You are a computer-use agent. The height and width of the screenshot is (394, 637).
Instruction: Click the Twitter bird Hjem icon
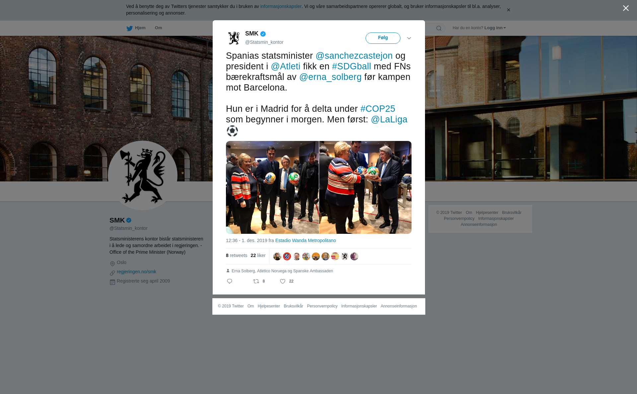point(129,28)
